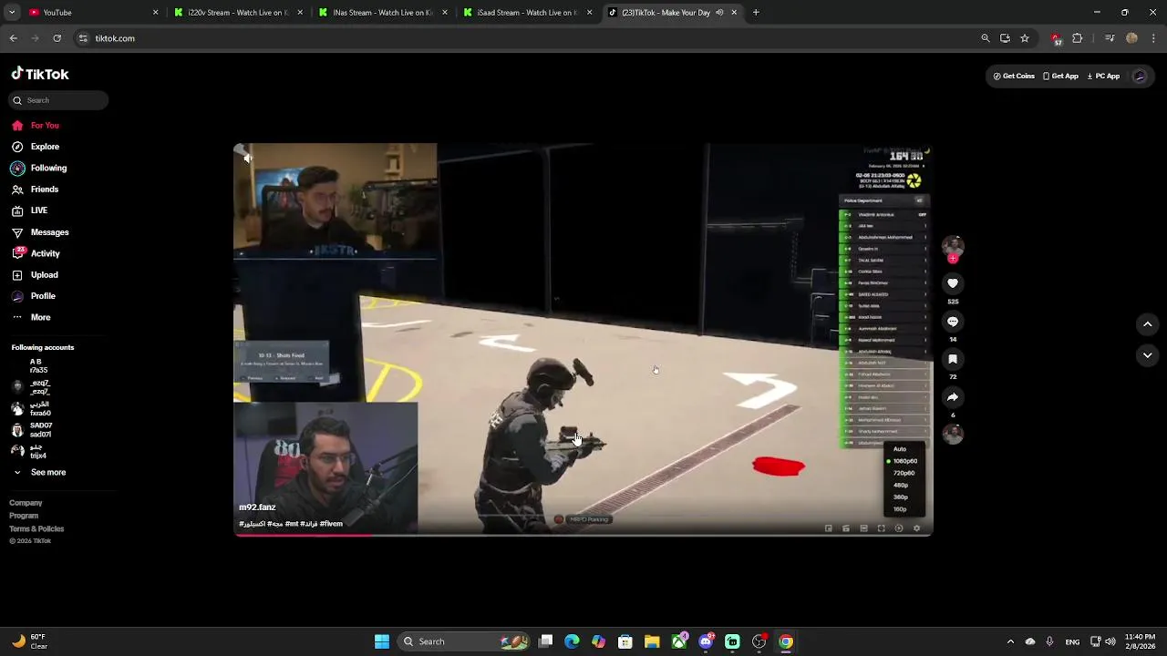Screen dimensions: 1167x656
Task: Open Chrome three-dot menu
Action: [1153, 38]
